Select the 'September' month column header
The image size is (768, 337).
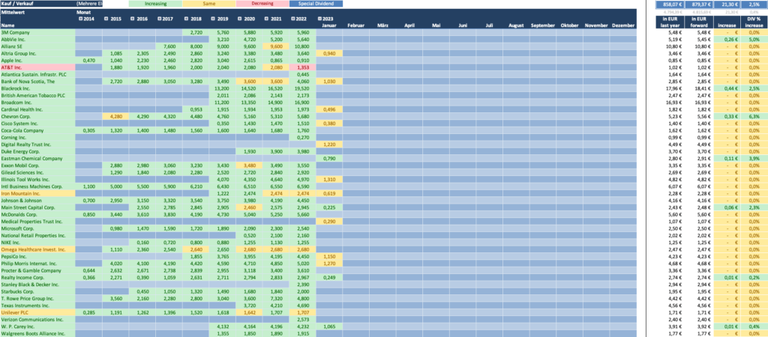[x=543, y=25]
